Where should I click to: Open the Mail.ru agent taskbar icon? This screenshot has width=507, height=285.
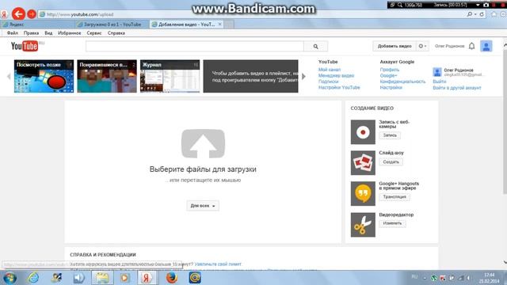tap(195, 278)
